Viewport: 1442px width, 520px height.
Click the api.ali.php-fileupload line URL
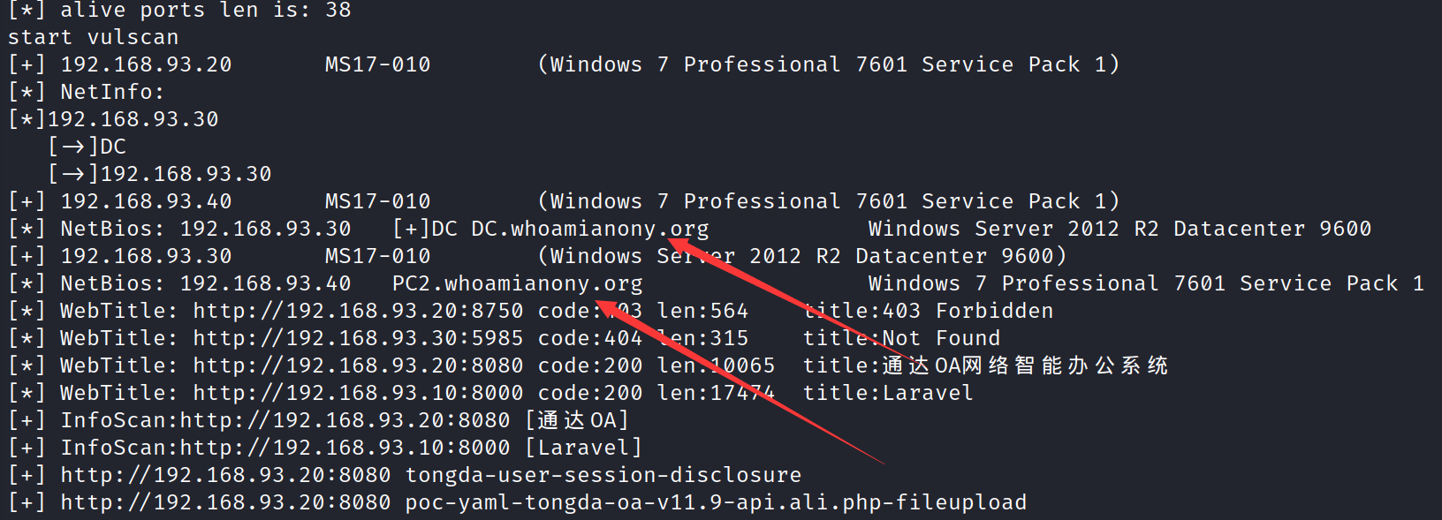pyautogui.click(x=225, y=502)
